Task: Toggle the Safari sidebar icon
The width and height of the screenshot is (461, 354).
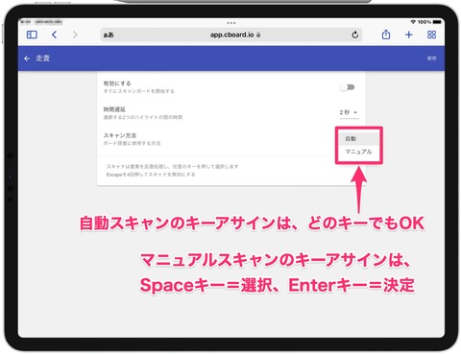Action: click(32, 35)
